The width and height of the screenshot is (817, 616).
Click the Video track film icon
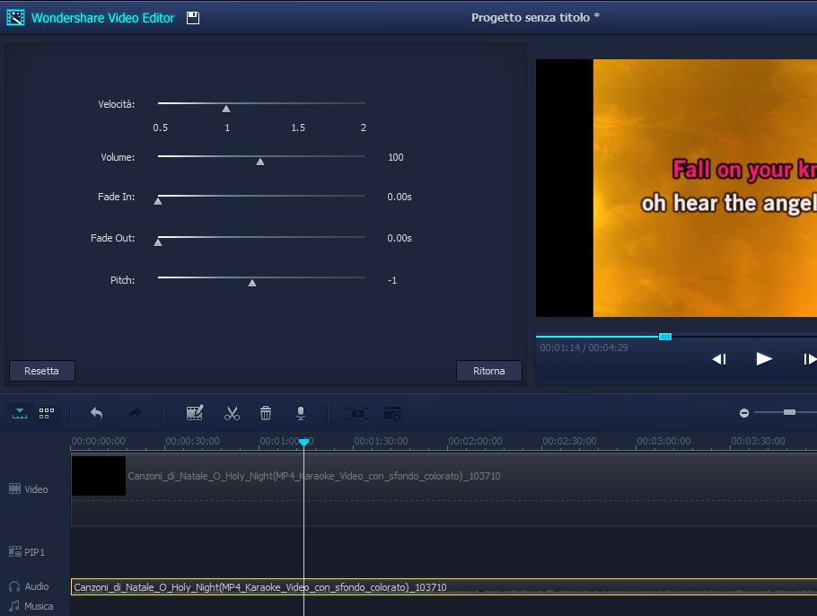pyautogui.click(x=14, y=488)
